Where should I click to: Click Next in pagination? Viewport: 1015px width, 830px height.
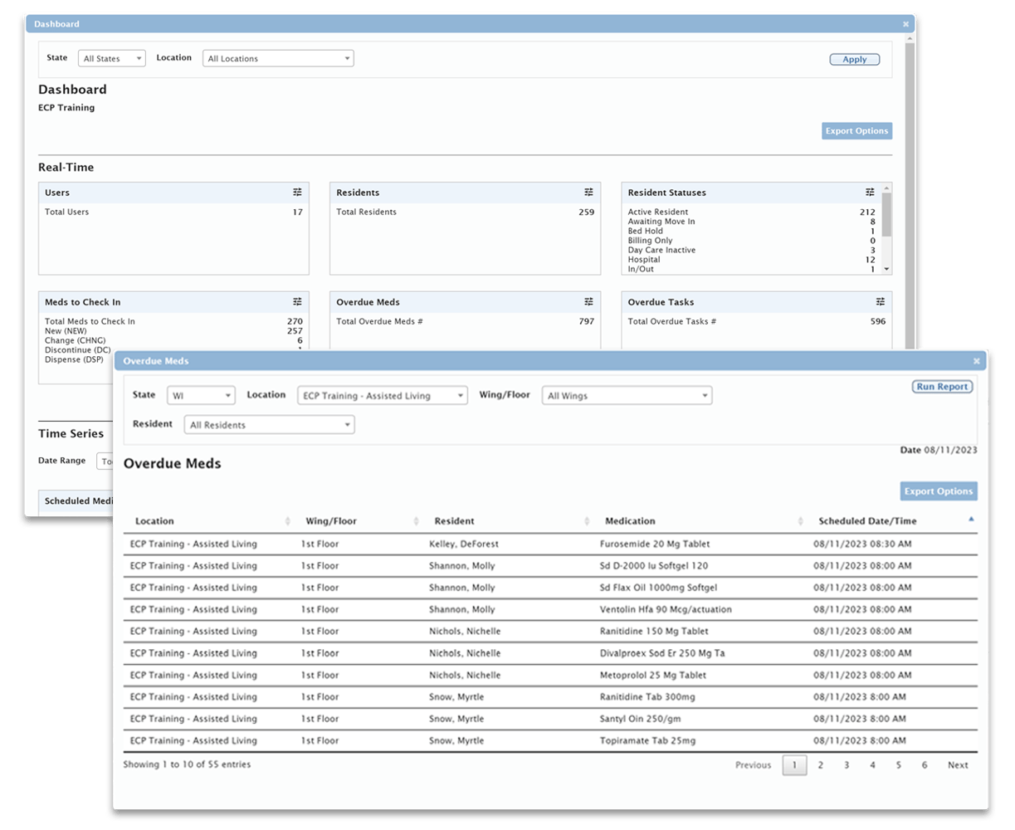(957, 765)
